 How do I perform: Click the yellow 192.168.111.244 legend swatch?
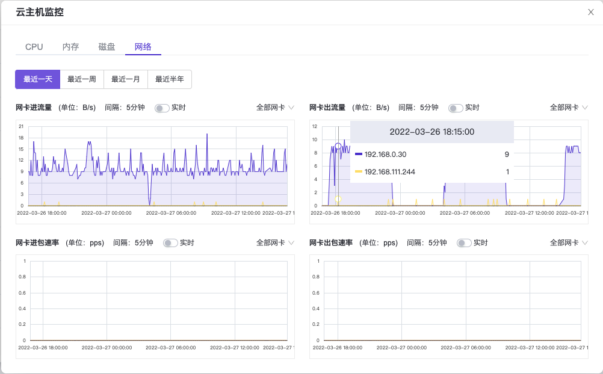(359, 172)
